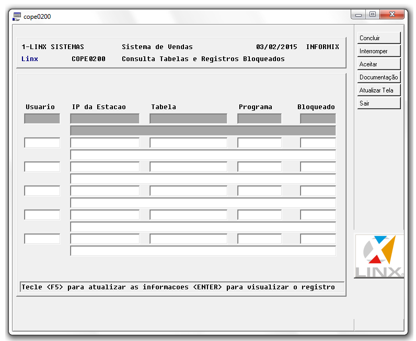Click the Bloqueado column header
The height and width of the screenshot is (341, 416).
(316, 107)
